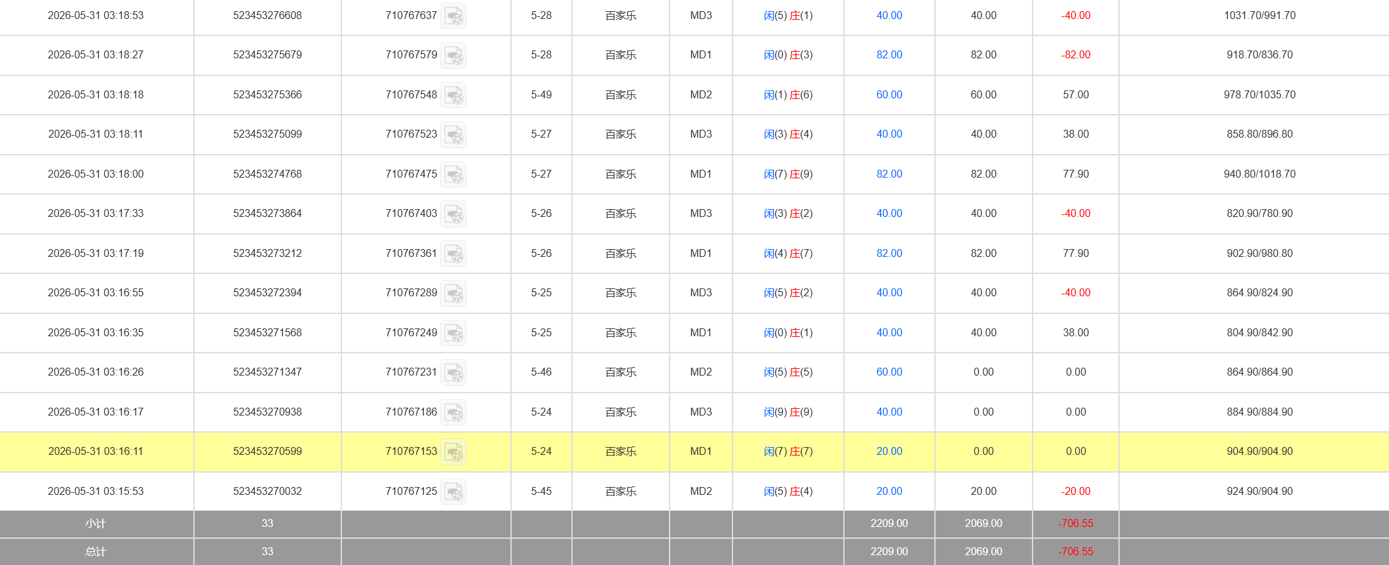Screen dimensions: 1389x565
Task: Open bet amount 82.00 link for 03:18:27 row
Action: coord(889,54)
